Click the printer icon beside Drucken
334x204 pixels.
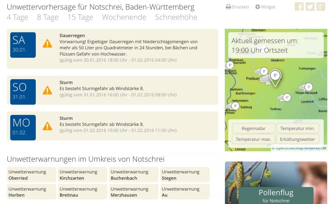(x=228, y=7)
